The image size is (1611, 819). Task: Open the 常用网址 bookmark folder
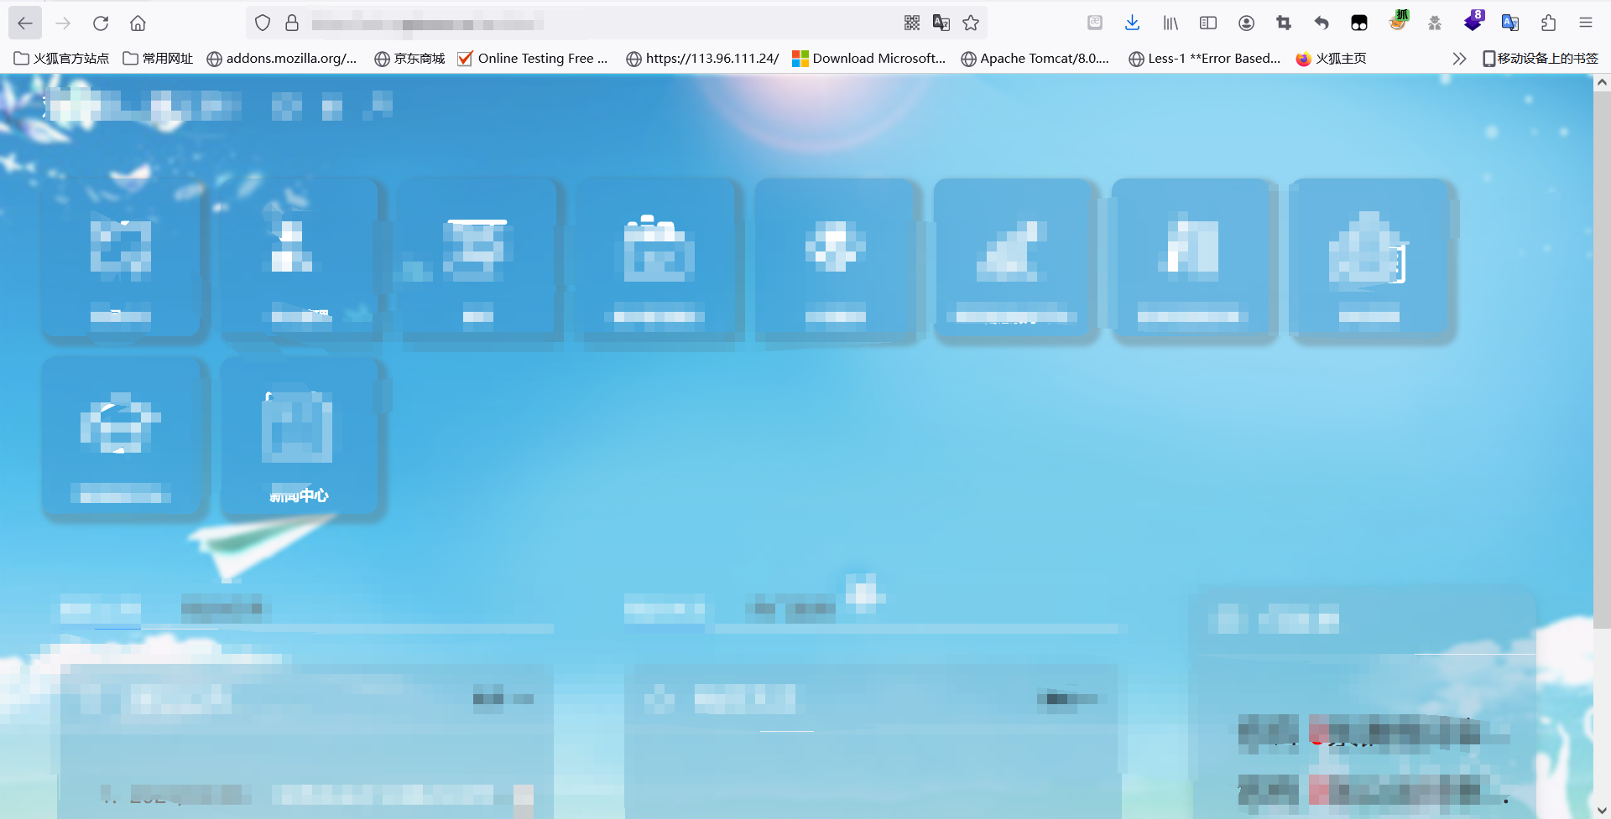click(x=158, y=59)
